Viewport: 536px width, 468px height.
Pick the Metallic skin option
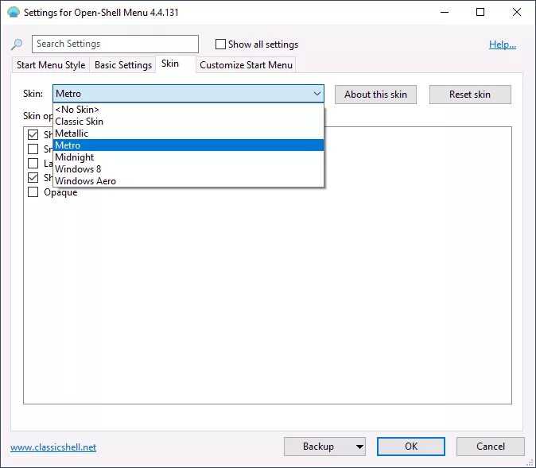(188, 133)
